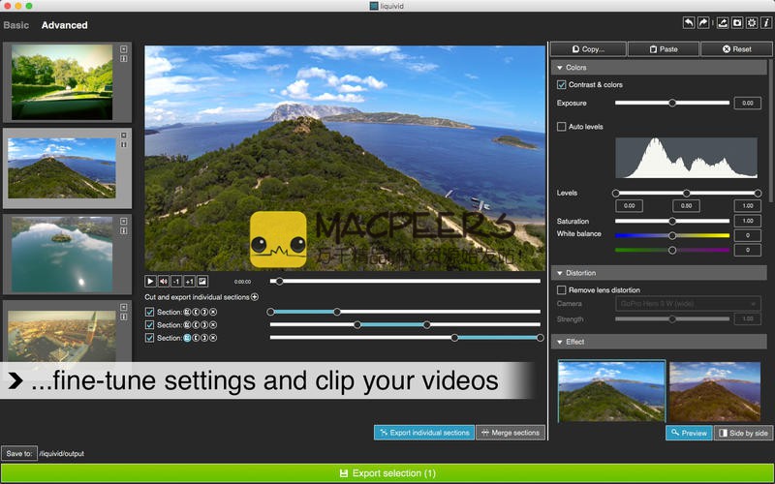Click the green Export selection button

[387, 472]
